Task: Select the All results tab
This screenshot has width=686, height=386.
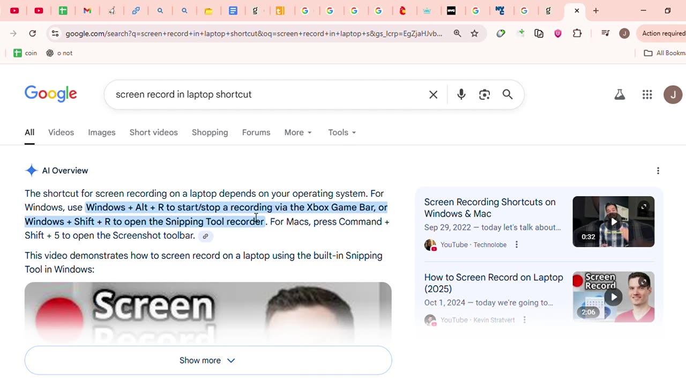Action: point(29,132)
